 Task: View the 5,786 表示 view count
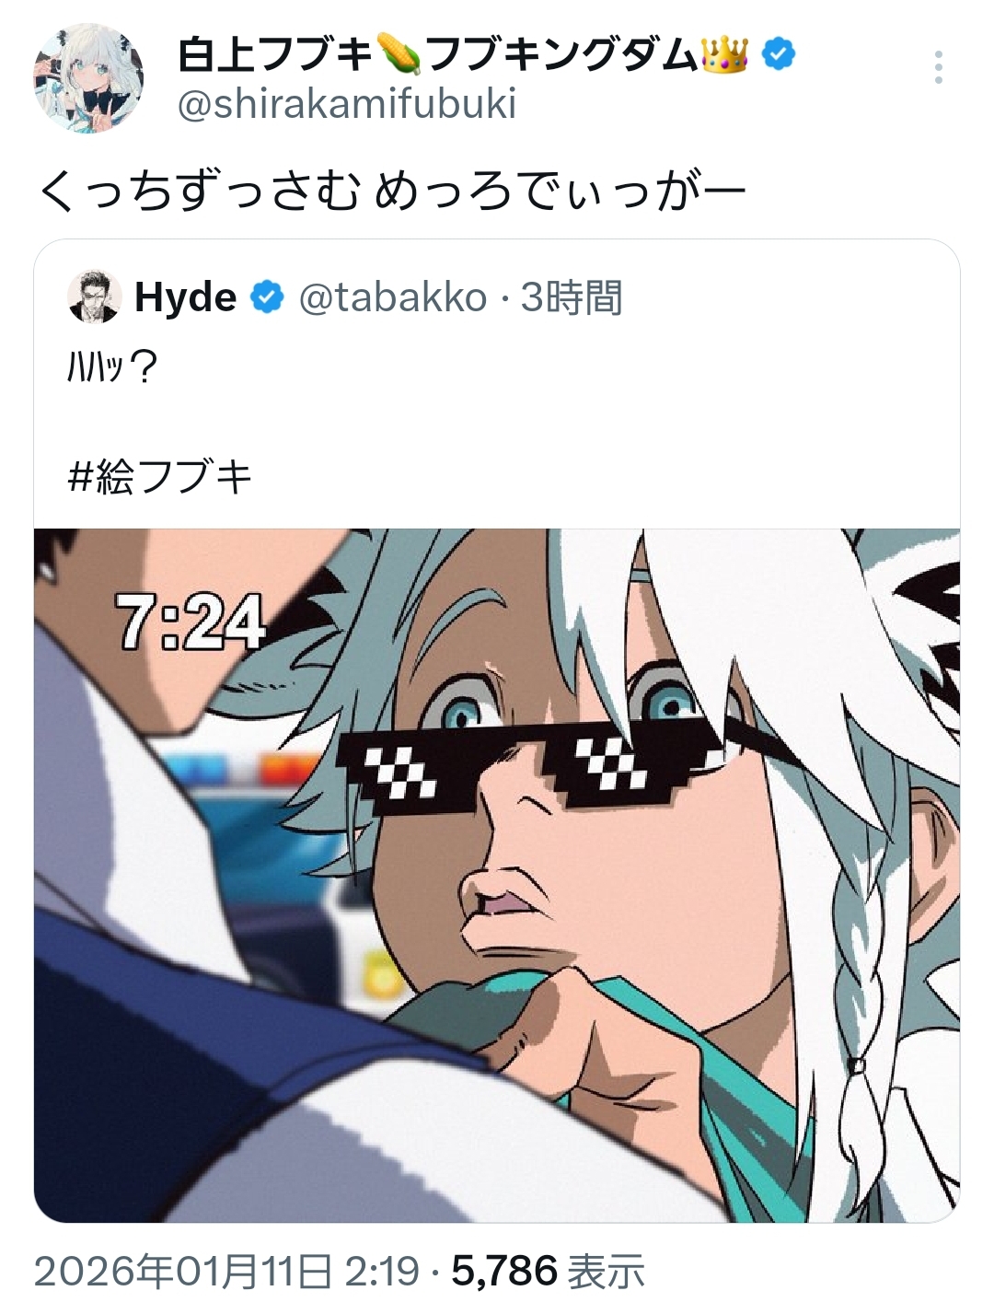(x=548, y=1272)
